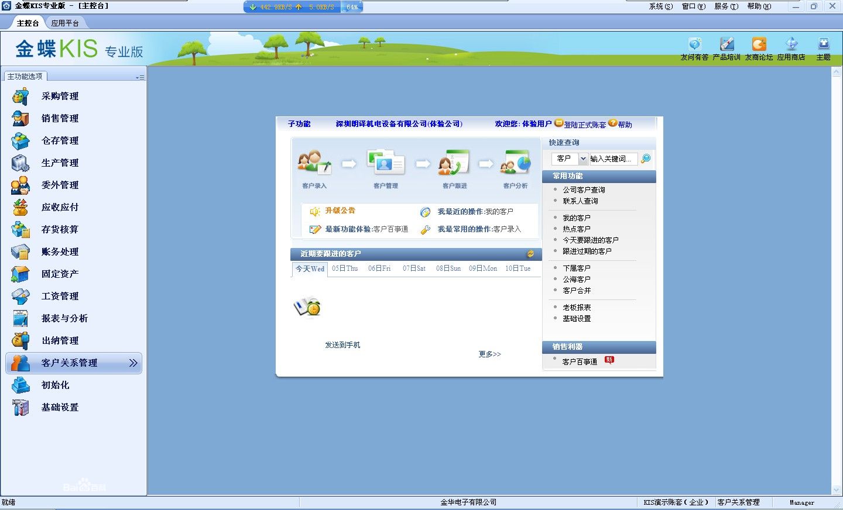Open the 出纳管理 module icon

tap(20, 340)
